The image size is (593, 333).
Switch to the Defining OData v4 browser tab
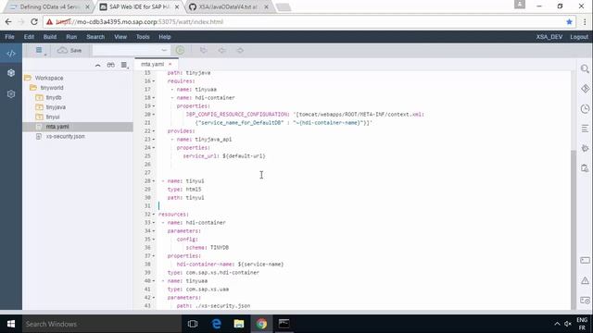(50, 6)
